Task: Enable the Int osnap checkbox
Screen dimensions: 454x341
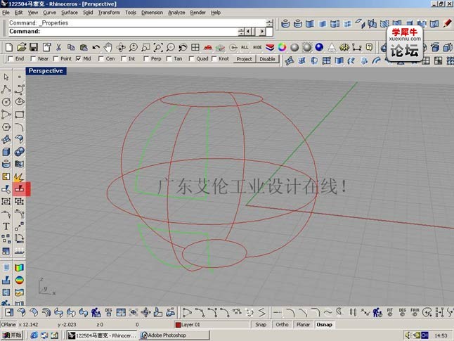Action: (x=124, y=59)
